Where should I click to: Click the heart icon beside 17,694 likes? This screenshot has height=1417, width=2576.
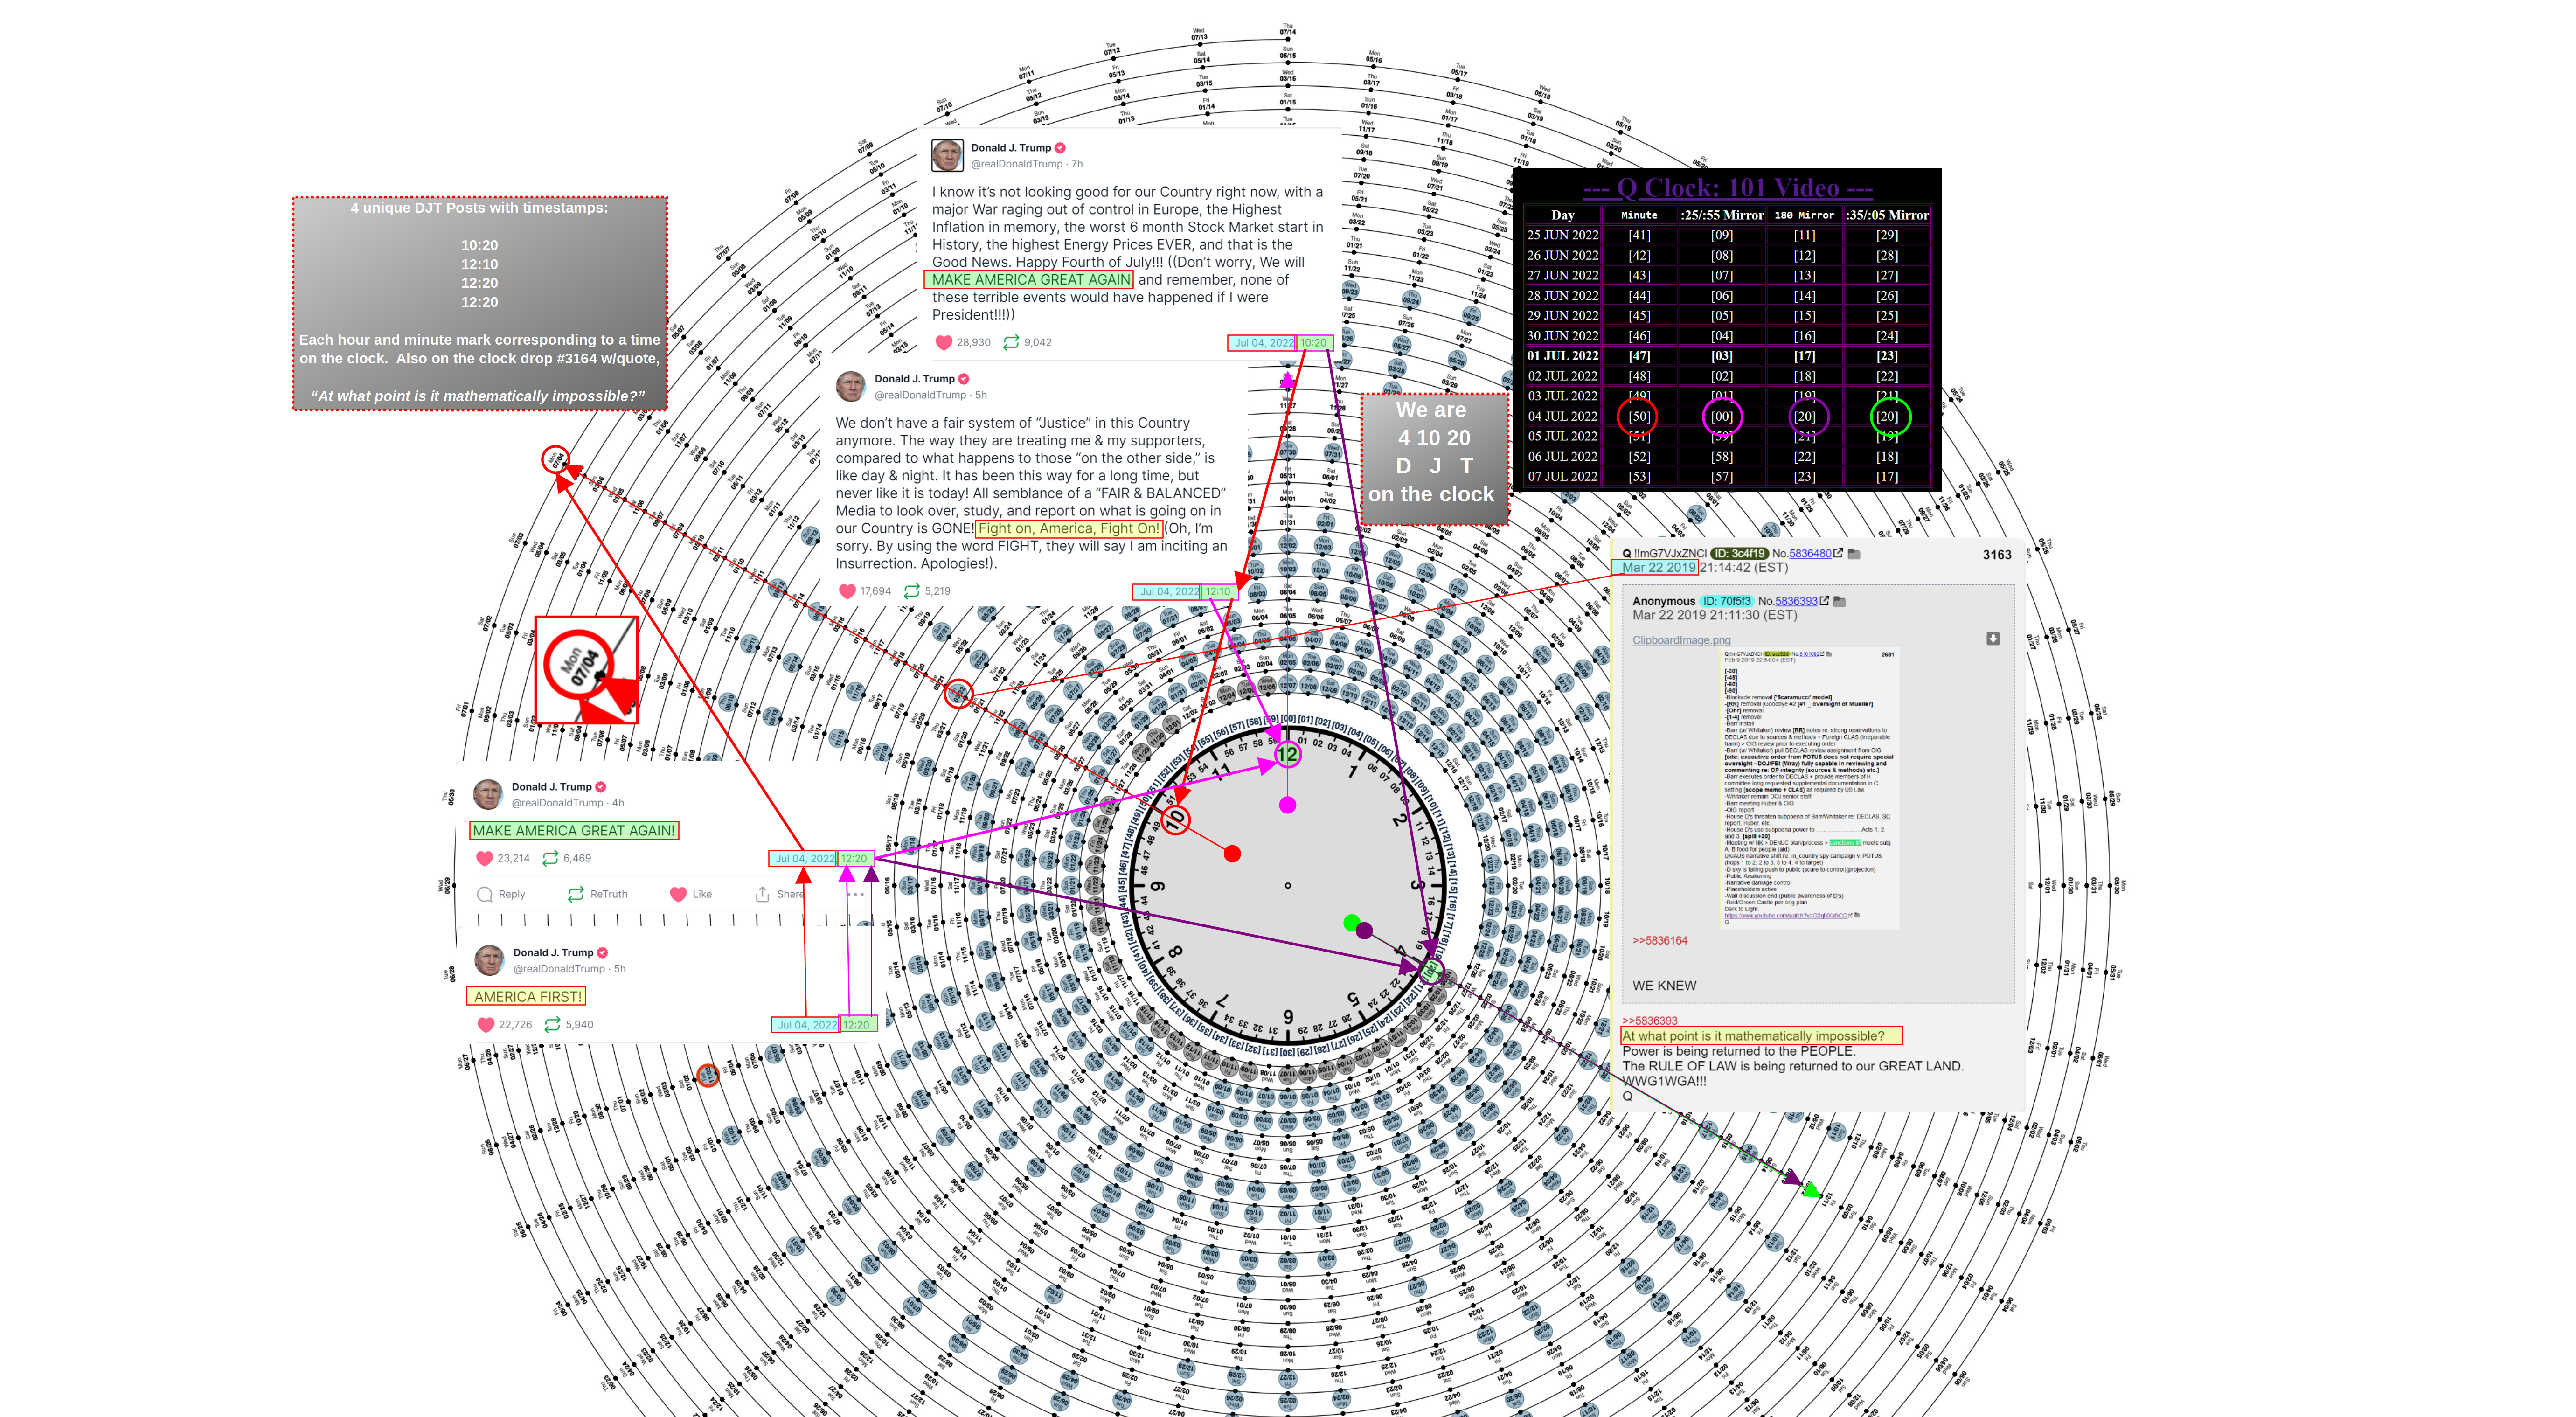tap(847, 591)
